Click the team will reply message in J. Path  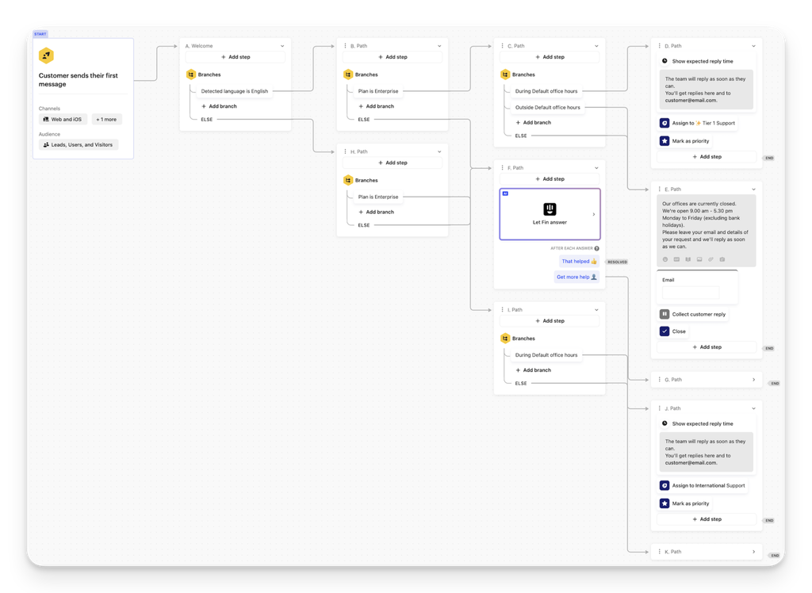click(707, 452)
